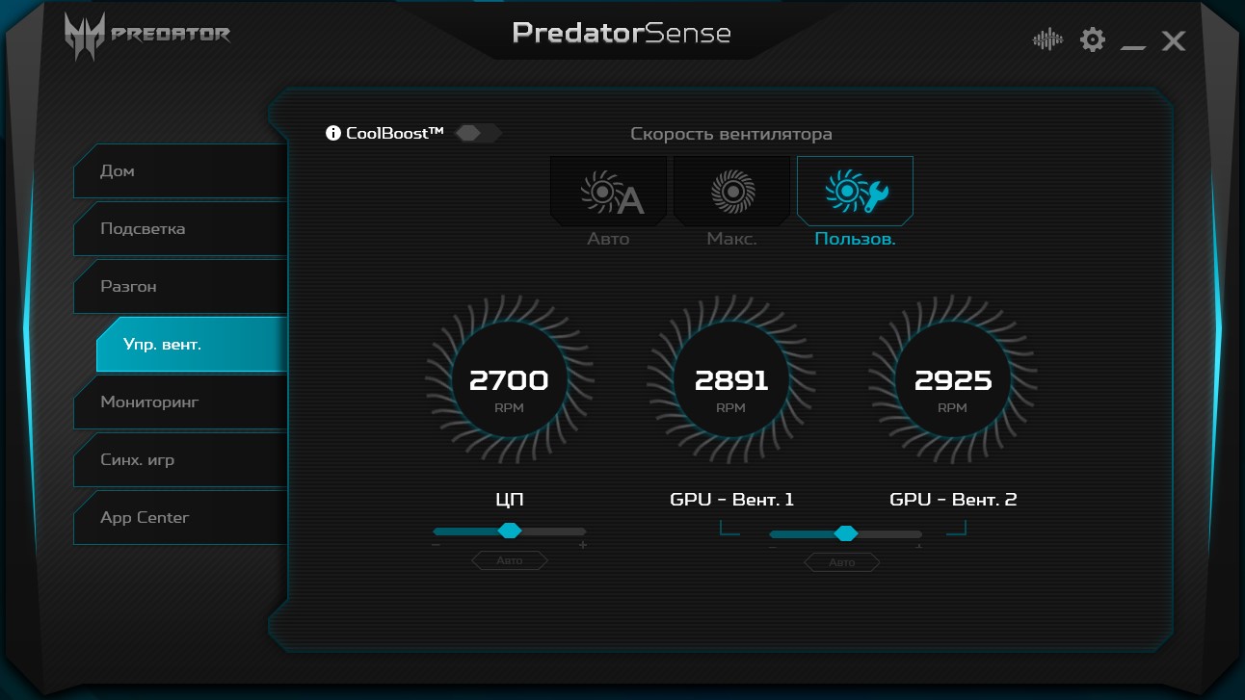The image size is (1245, 700).
Task: Click the GPU - Вент. 2 label
Action: pyautogui.click(x=953, y=500)
